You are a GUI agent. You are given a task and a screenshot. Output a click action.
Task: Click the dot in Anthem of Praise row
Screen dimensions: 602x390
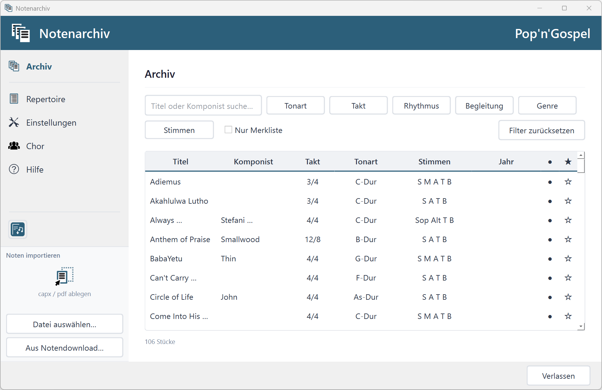550,240
